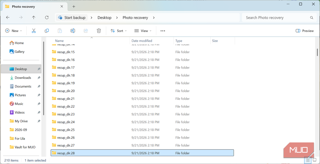Viewport: 320px width, 164px height.
Task: Click Photo recovery breadcrumb
Action: [135, 18]
